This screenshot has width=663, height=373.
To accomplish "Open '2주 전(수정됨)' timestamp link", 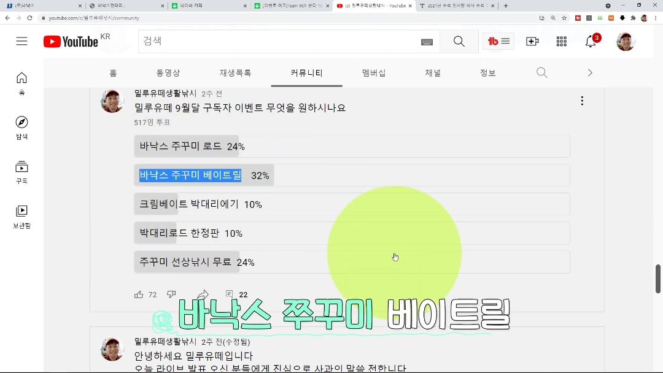I will coord(226,342).
